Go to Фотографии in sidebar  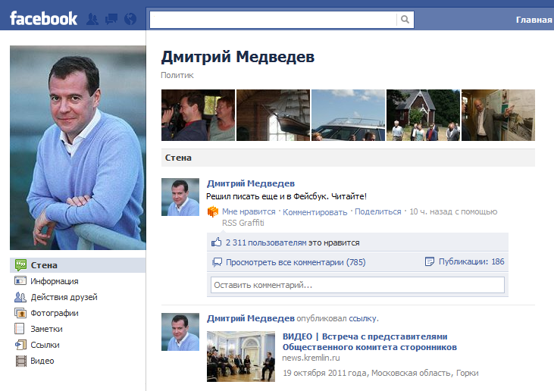55,313
